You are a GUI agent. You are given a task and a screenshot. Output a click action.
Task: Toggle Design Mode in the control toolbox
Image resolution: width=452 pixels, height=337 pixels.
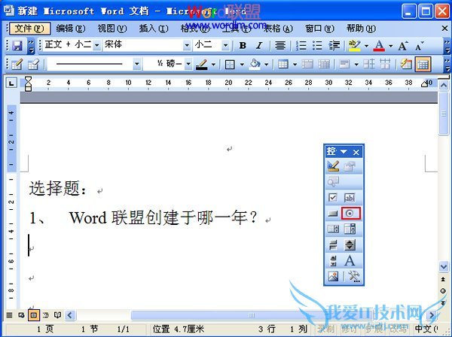[333, 165]
